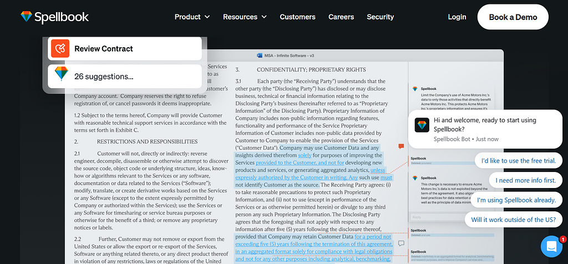Open the Careers page
The height and width of the screenshot is (264, 568).
tap(341, 17)
